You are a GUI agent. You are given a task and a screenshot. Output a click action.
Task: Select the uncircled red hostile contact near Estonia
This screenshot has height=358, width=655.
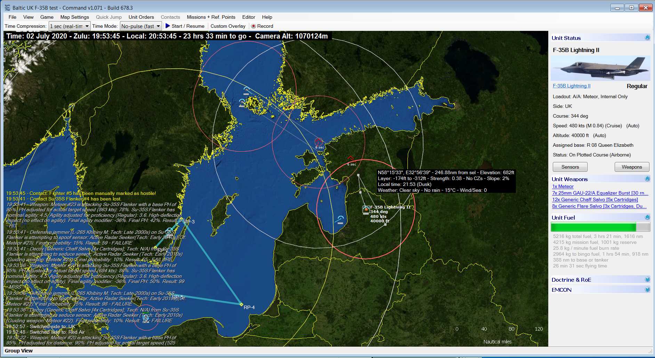pyautogui.click(x=350, y=159)
